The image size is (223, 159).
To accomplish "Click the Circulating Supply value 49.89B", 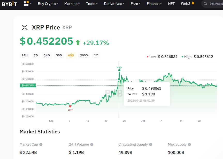I will 125,153.
